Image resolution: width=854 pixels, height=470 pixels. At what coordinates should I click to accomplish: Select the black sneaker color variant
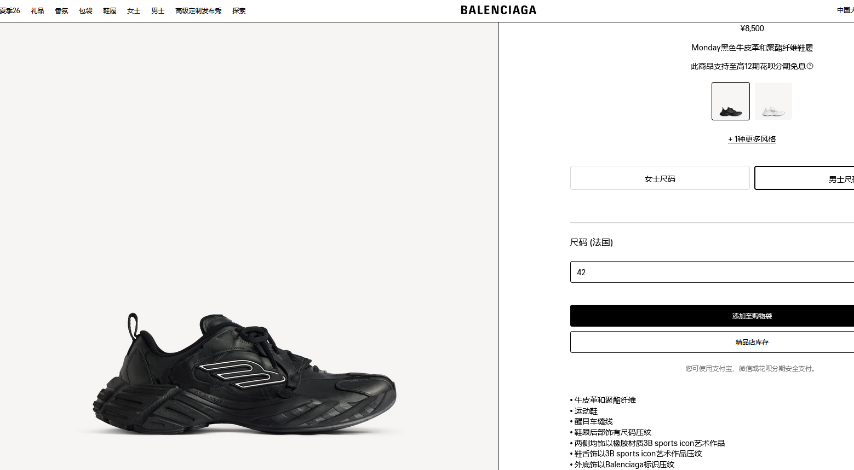731,101
